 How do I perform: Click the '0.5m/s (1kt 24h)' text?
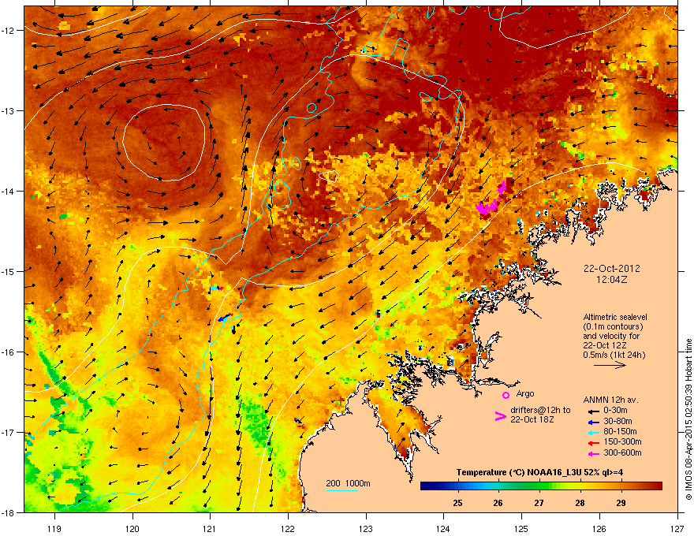[x=614, y=355]
